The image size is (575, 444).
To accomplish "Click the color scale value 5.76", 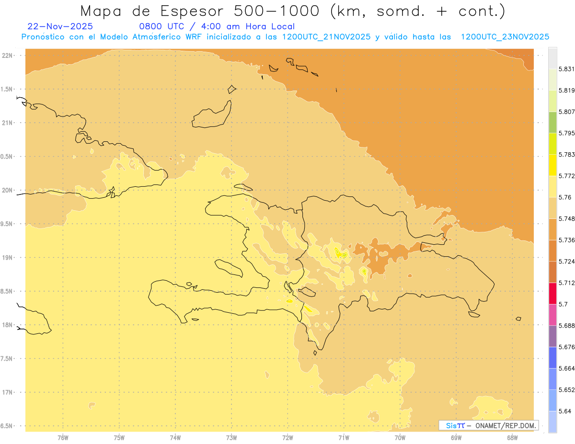I will coord(565,197).
